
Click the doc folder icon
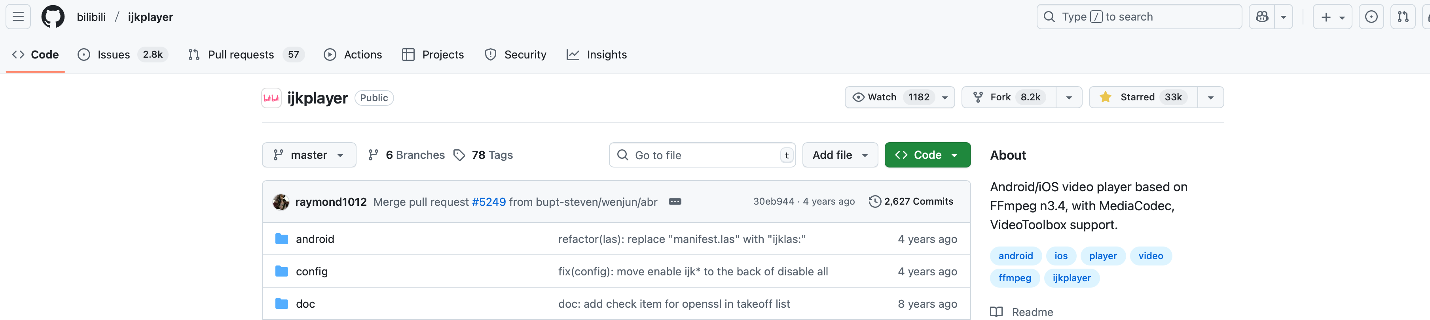point(282,304)
